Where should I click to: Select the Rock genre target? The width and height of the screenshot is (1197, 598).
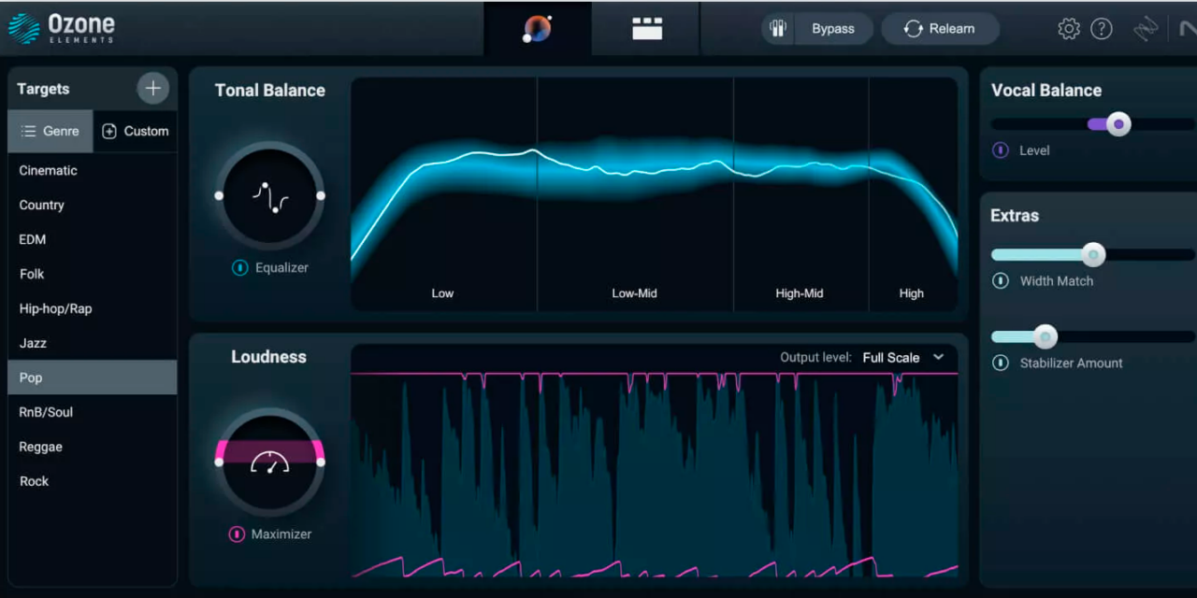tap(34, 481)
